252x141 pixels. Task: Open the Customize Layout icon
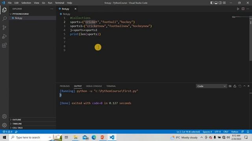[224, 3]
